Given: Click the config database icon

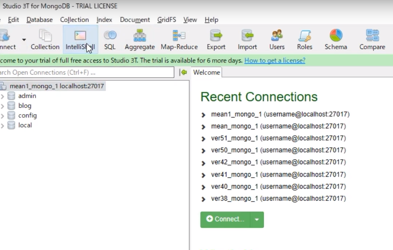Looking at the screenshot, I should pyautogui.click(x=11, y=115).
